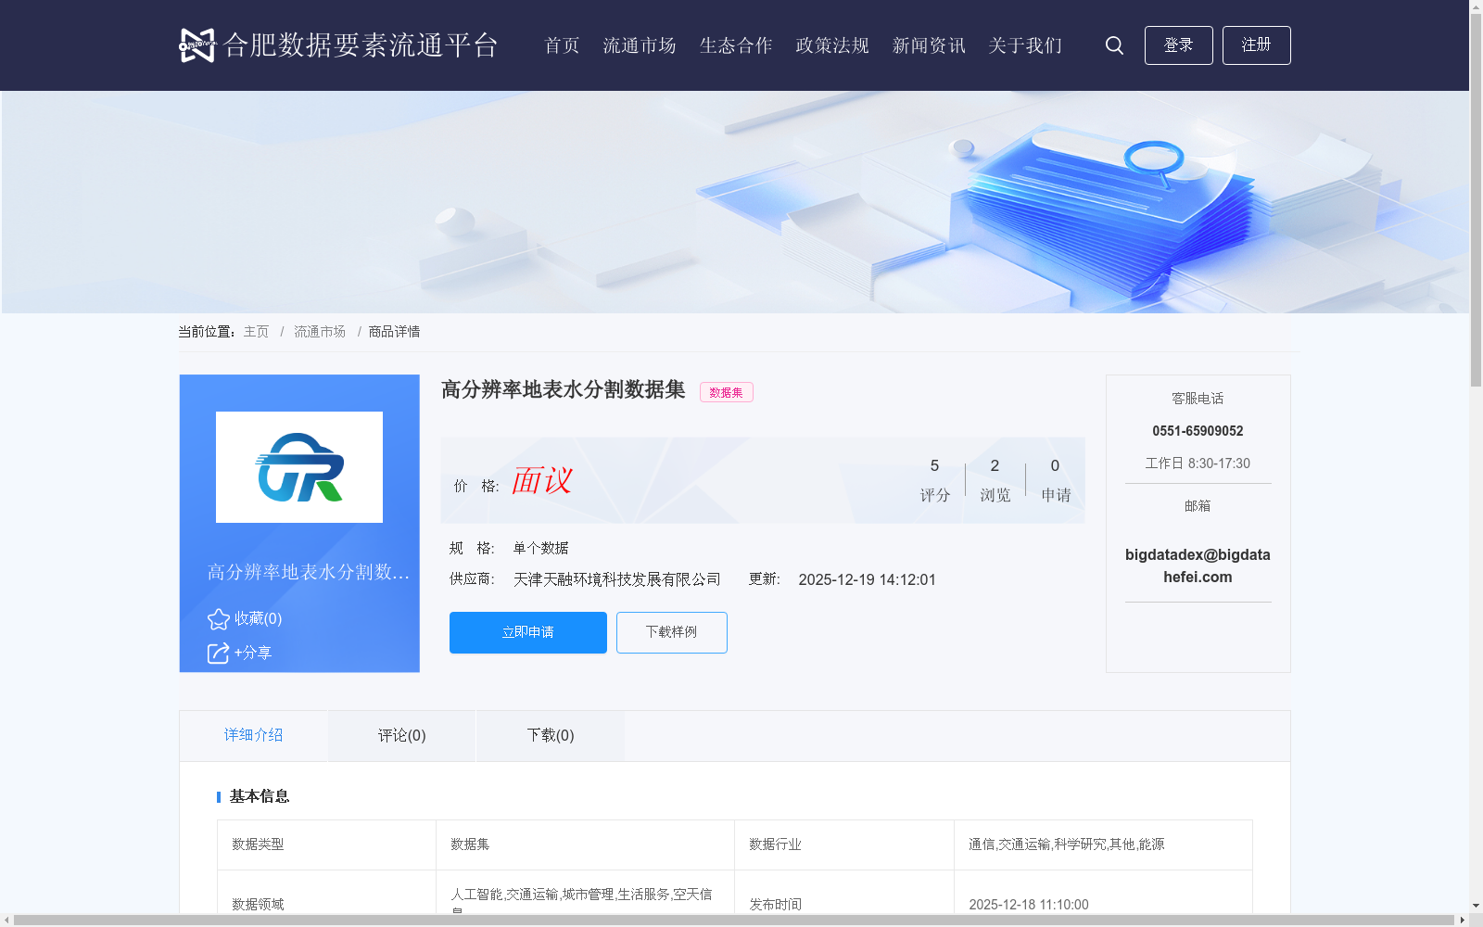Go to 流通市场 breadcrumb link

coord(320,332)
